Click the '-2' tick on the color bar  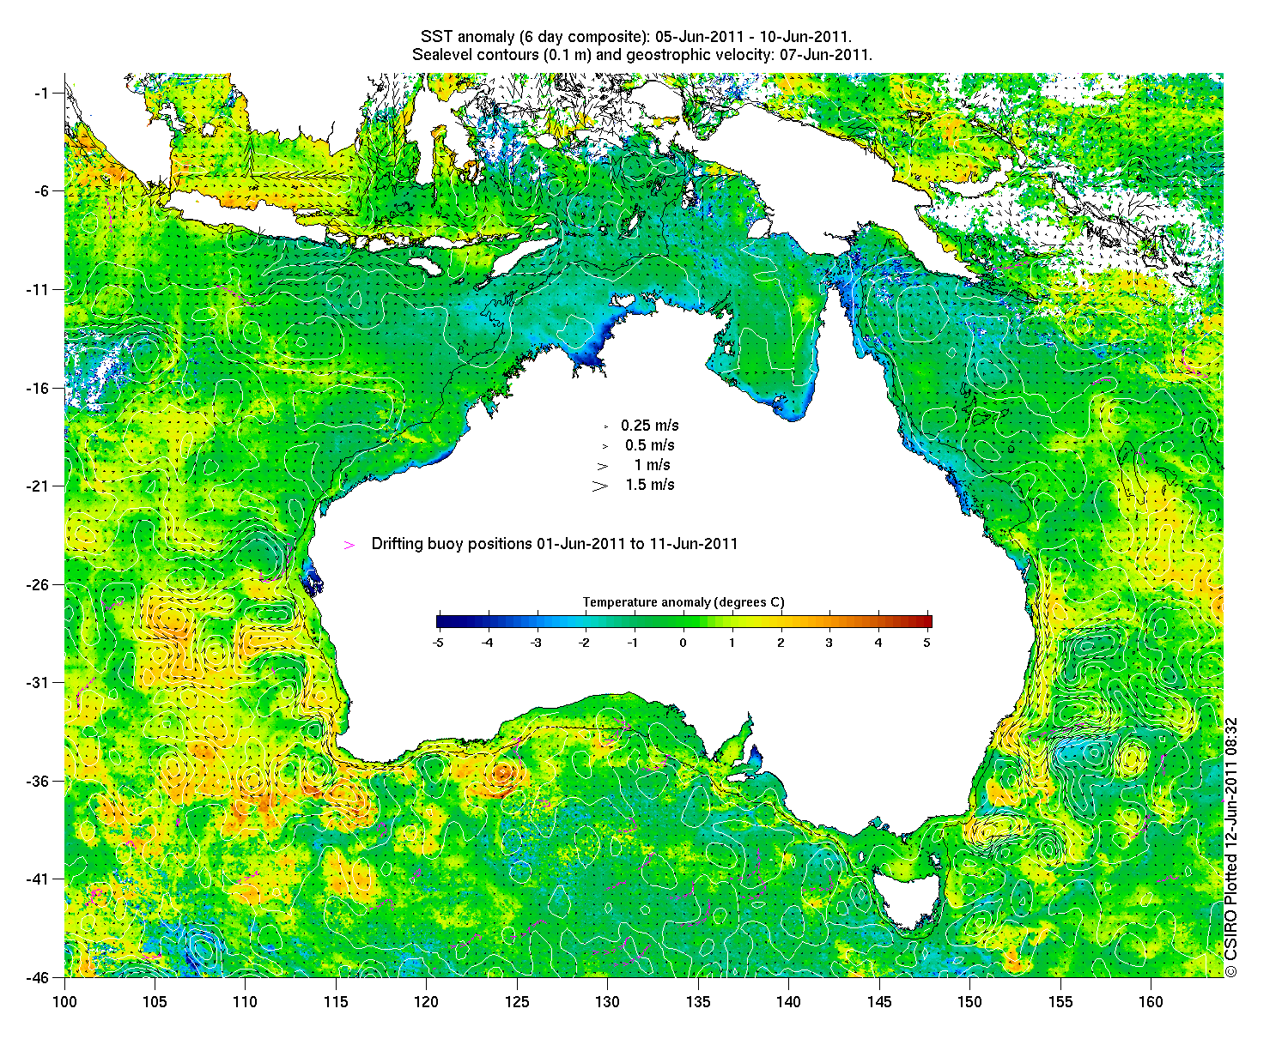click(585, 642)
